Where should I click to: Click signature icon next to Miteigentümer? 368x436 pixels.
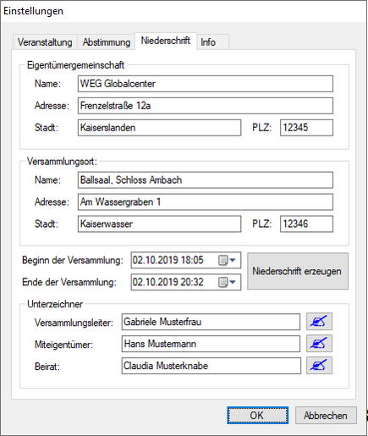click(319, 344)
